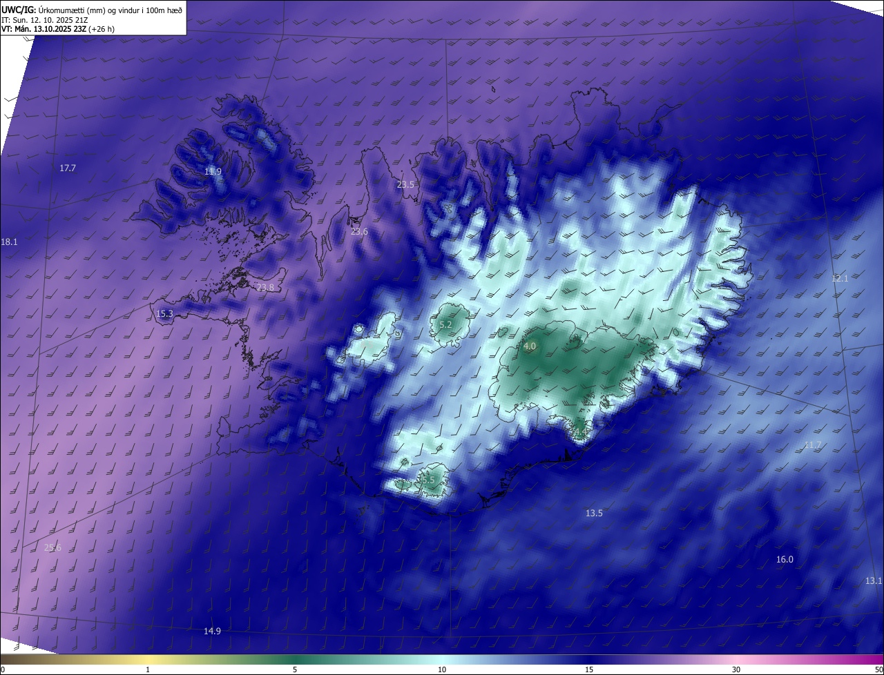
Task: Click the map value 11.9 in Westfjords
Action: [213, 171]
